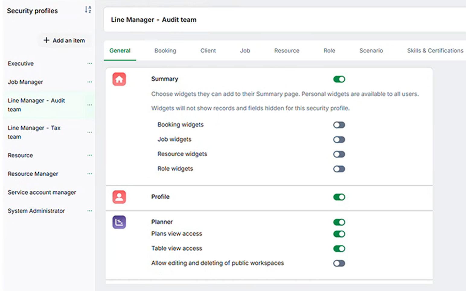
Task: Disable the Summary toggle
Action: pyautogui.click(x=339, y=79)
